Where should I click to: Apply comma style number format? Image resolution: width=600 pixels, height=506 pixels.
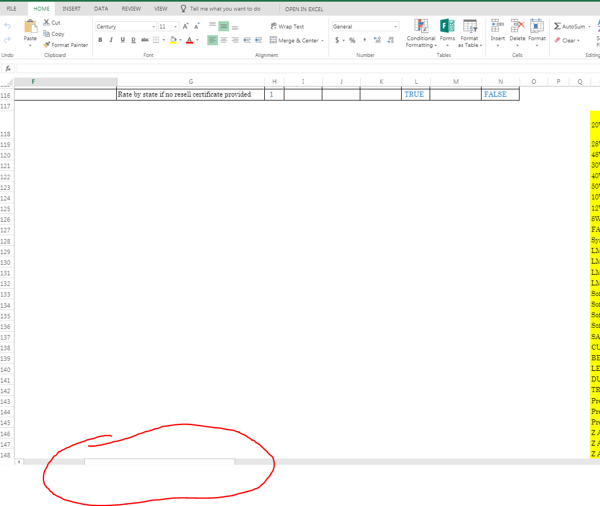(364, 40)
